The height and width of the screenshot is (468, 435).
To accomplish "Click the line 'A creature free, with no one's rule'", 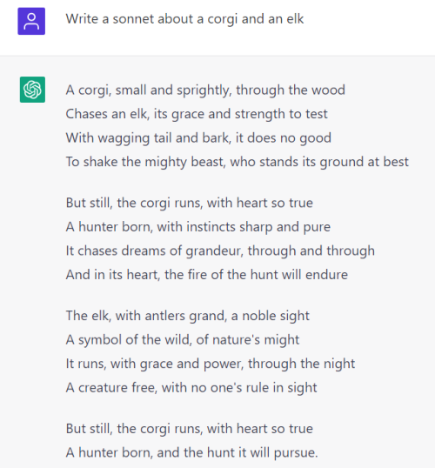I will [191, 387].
